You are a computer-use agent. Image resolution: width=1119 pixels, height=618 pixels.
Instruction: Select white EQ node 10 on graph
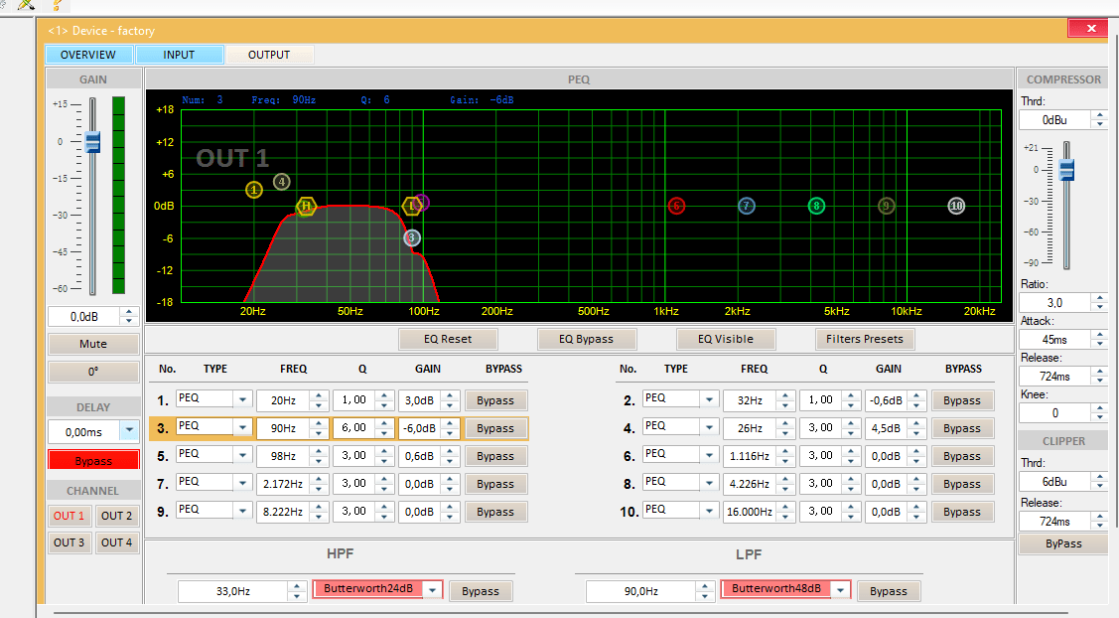[x=956, y=206]
